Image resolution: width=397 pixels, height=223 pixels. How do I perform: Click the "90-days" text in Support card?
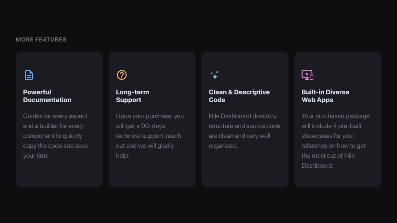pyautogui.click(x=153, y=126)
